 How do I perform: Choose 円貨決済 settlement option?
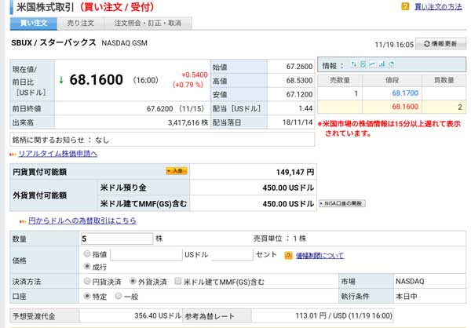coord(87,281)
